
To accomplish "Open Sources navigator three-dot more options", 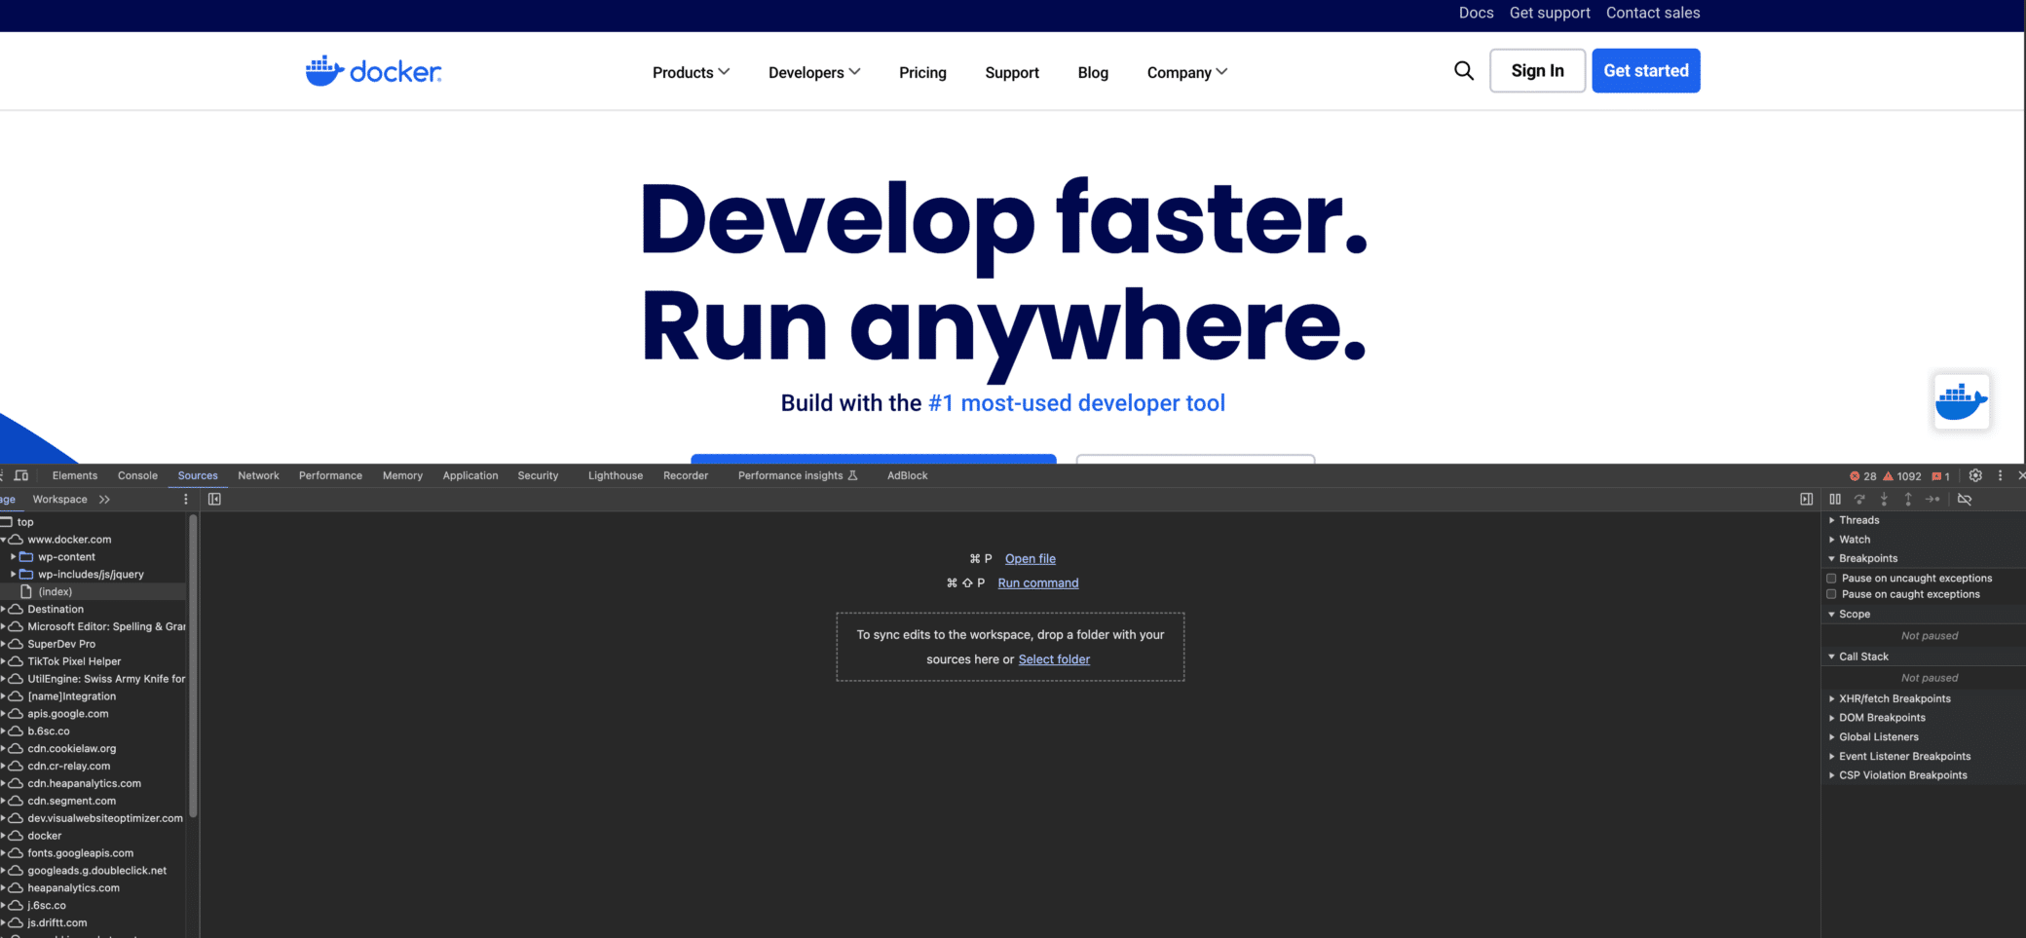I will tap(186, 500).
